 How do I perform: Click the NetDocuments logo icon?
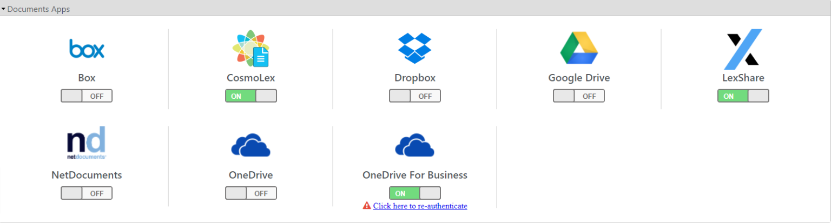[87, 143]
